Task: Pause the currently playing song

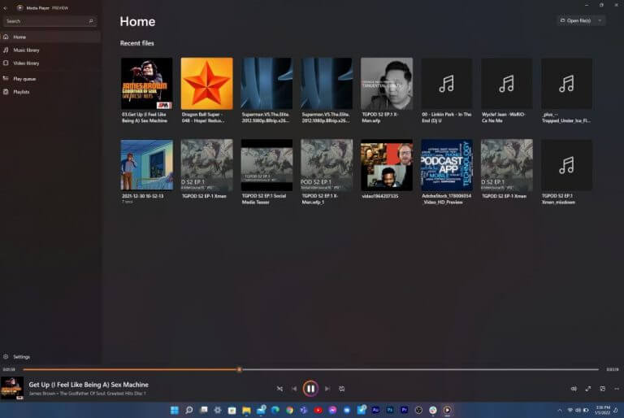Action: point(310,389)
